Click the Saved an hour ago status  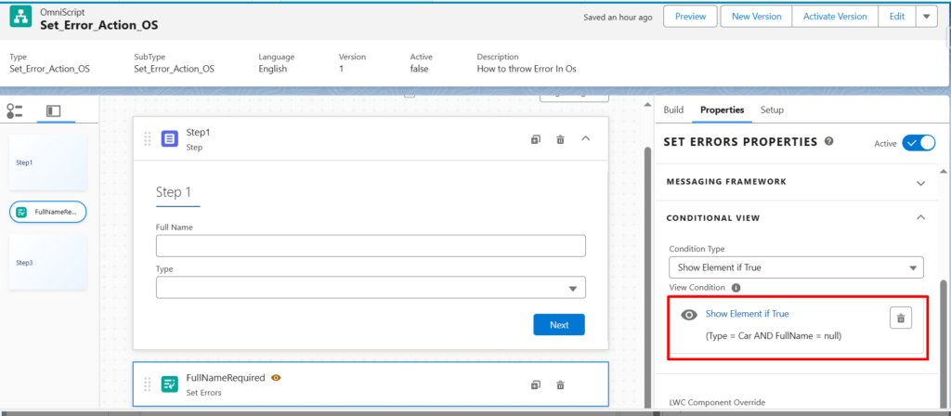tap(618, 17)
